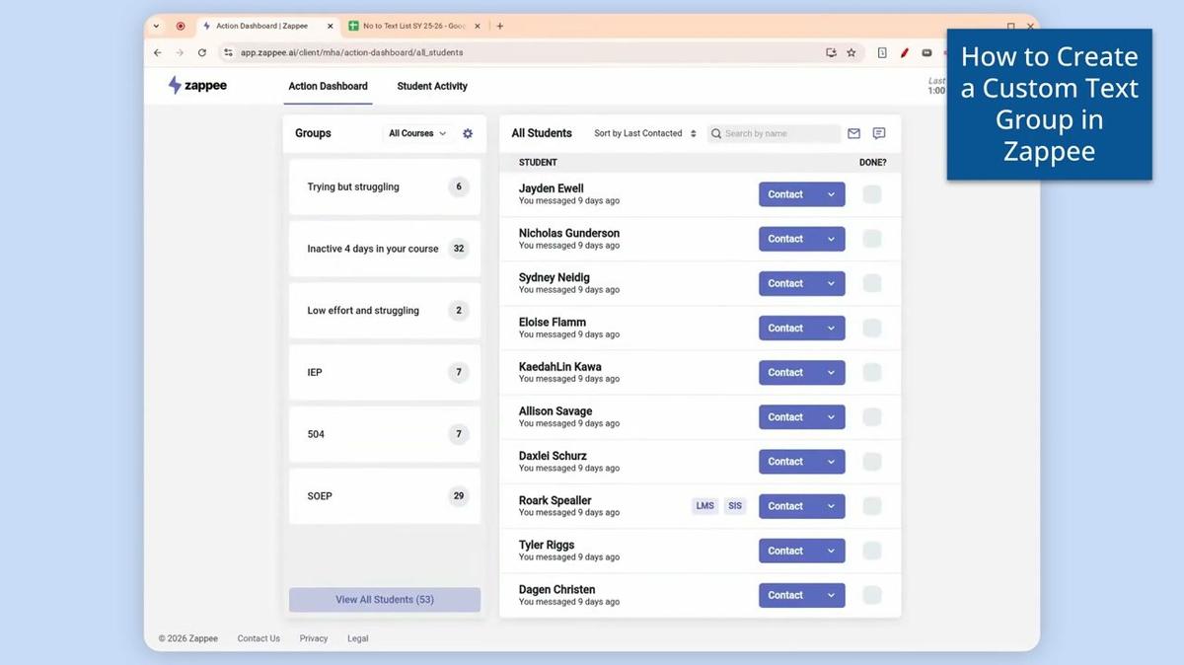Click the install app icon in the address bar
The image size is (1184, 665).
pyautogui.click(x=831, y=52)
